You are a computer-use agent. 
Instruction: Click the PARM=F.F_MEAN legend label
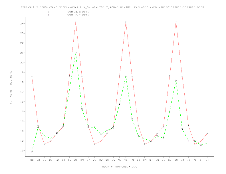[78, 15]
